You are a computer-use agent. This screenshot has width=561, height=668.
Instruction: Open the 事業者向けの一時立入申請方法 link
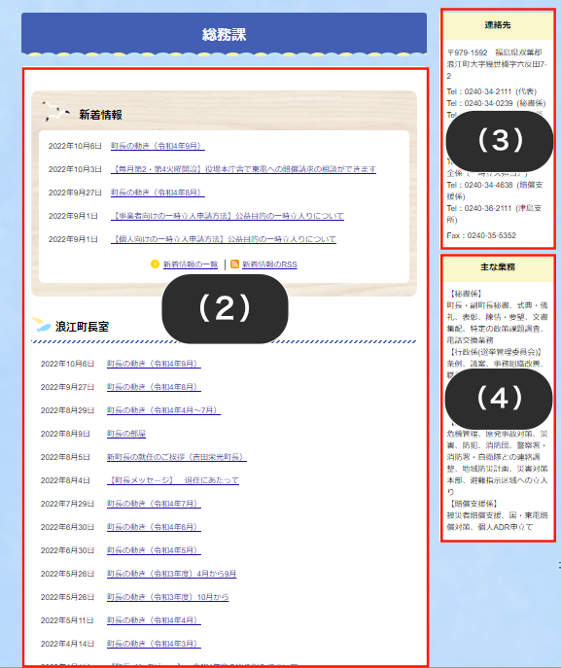tap(228, 216)
